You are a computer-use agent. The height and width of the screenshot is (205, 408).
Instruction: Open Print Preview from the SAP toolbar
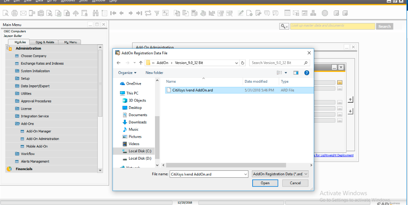tap(6, 13)
